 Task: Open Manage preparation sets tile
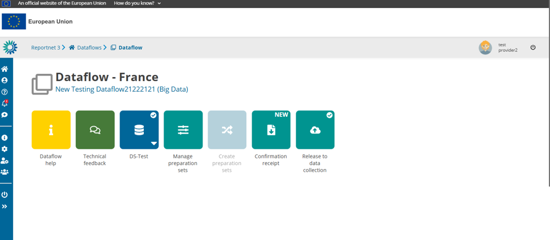[x=183, y=130]
